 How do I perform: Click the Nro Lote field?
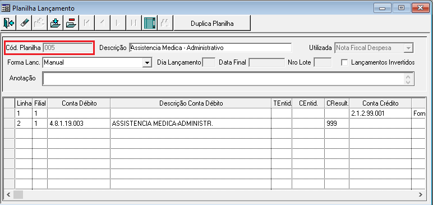pos(323,62)
